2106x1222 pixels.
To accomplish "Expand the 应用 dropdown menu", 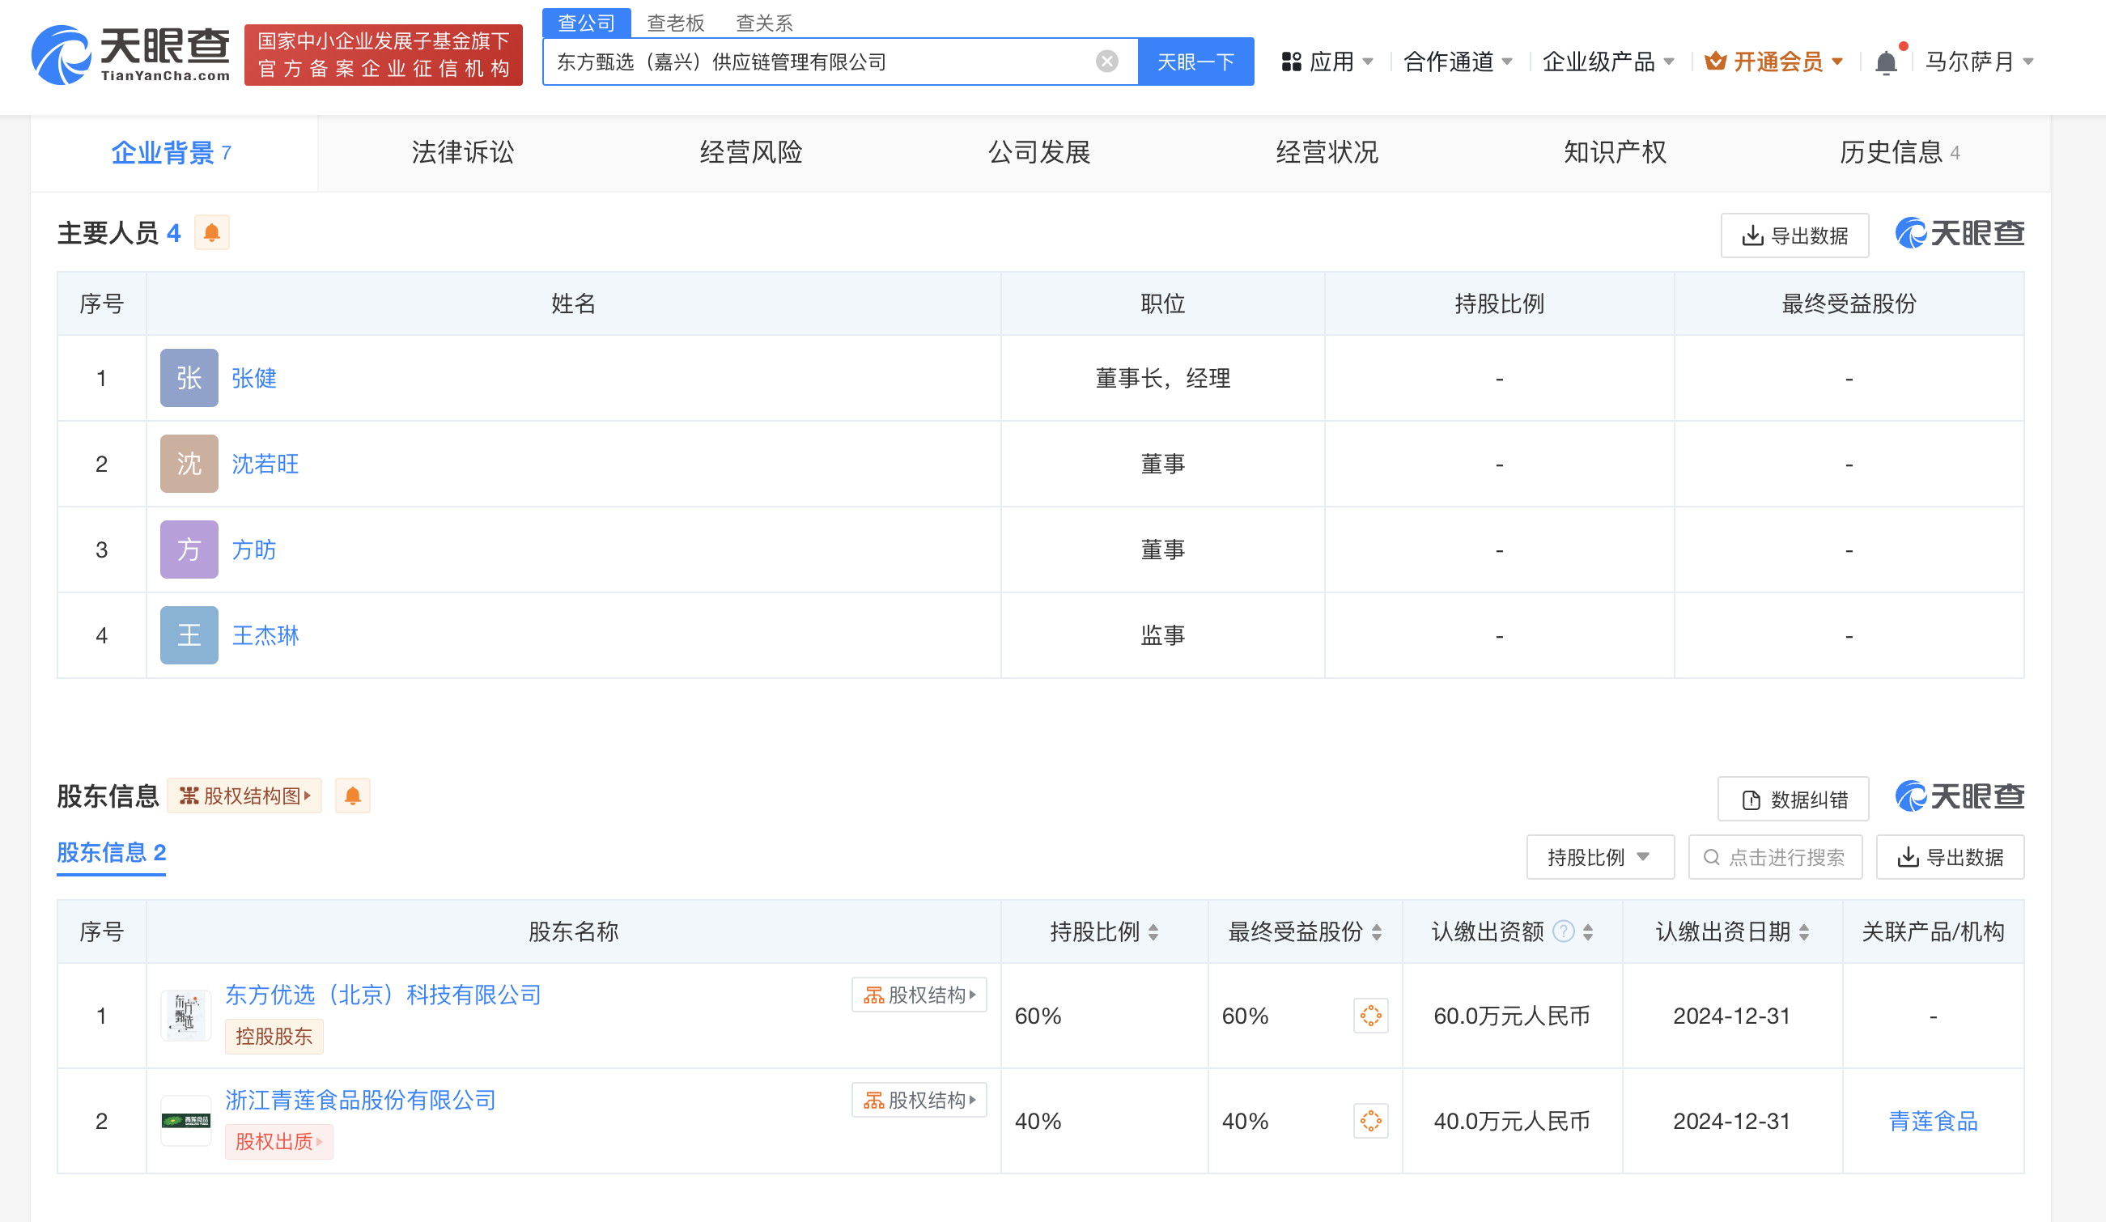I will click(x=1328, y=62).
